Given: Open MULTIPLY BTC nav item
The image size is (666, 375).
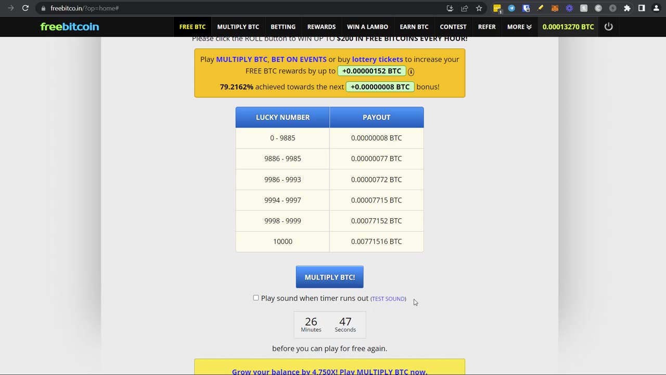Looking at the screenshot, I should click(x=238, y=27).
